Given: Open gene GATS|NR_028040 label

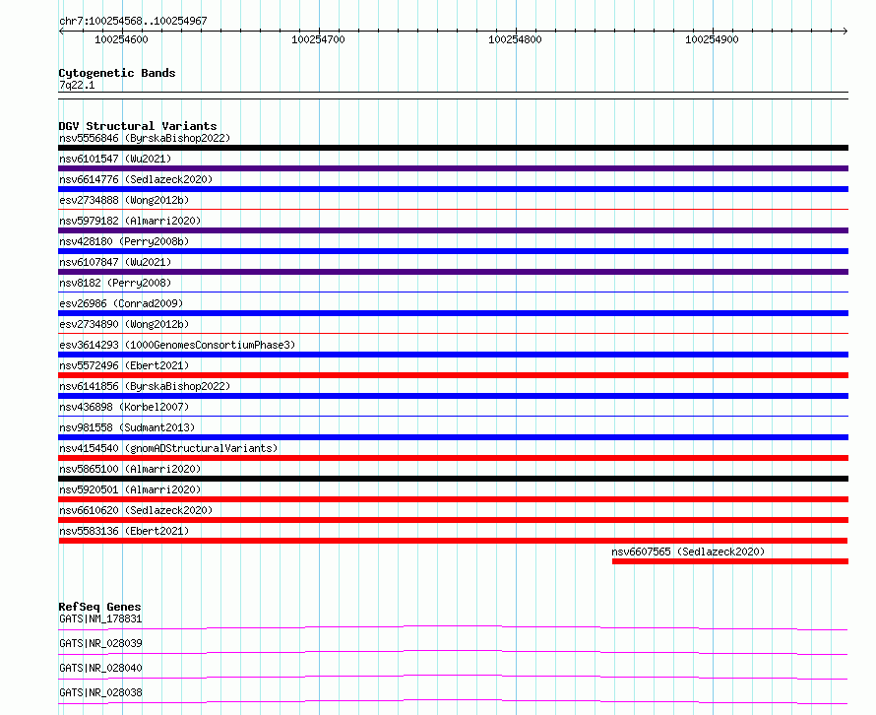Looking at the screenshot, I should click(x=100, y=668).
